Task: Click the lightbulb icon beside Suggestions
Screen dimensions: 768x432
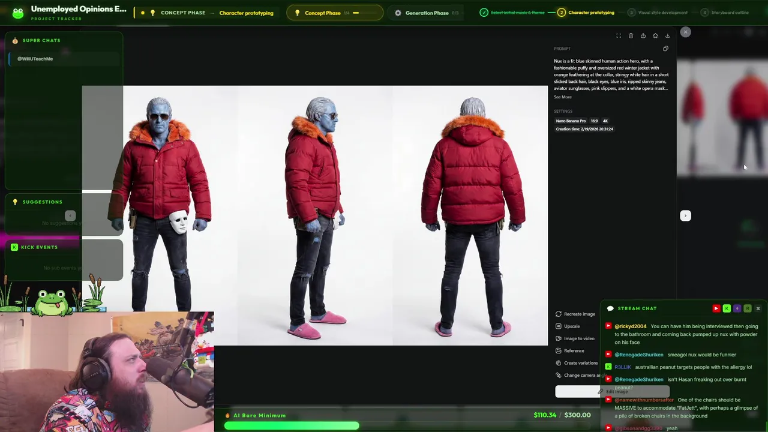Action: [x=15, y=202]
